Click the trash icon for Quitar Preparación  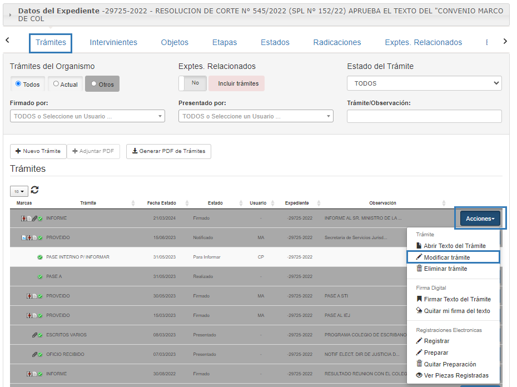(419, 364)
